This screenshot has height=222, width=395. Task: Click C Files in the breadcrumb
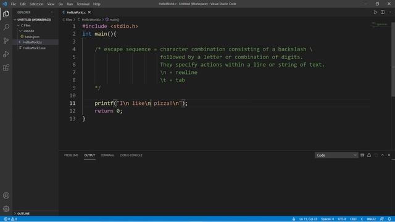point(67,20)
